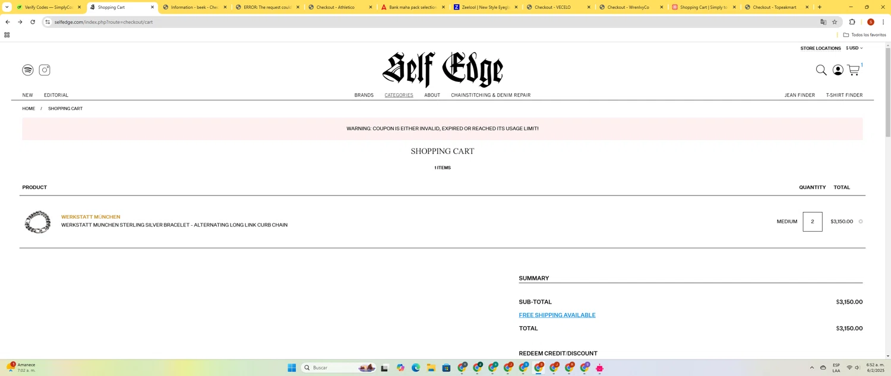891x376 pixels.
Task: Open the browser extensions icon
Action: coord(852,22)
